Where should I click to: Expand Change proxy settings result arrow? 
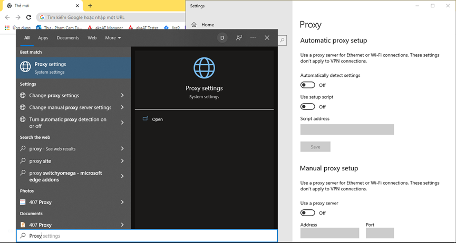(x=122, y=96)
